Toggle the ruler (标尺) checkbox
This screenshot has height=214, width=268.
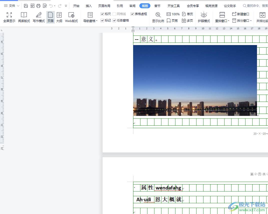(x=102, y=14)
